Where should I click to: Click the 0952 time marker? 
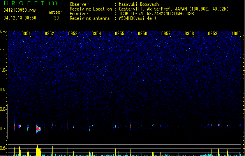49,34
